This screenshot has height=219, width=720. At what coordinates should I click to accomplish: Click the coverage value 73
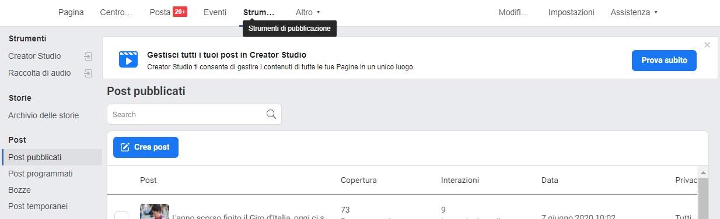(x=345, y=210)
